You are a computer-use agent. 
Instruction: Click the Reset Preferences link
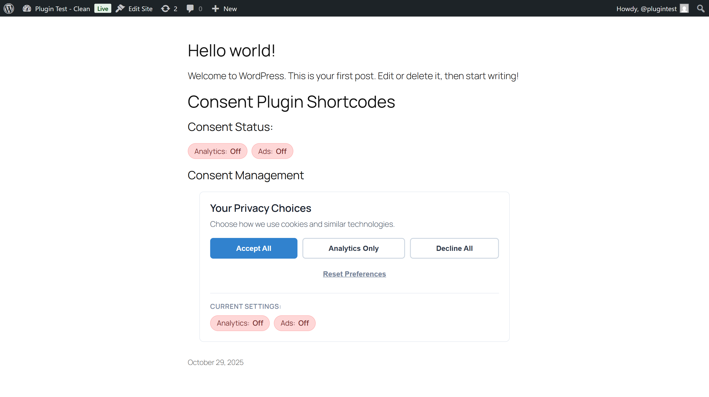354,274
